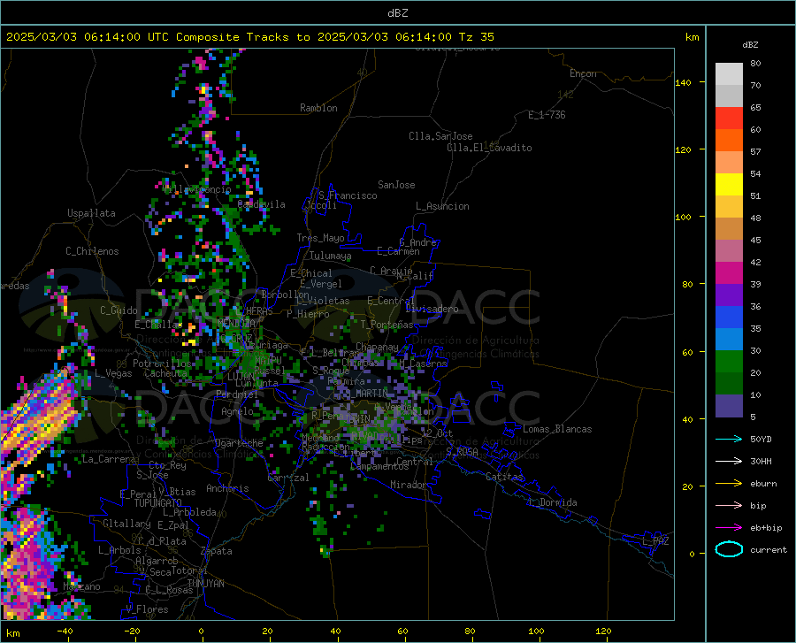Viewport: 796px width, 643px height.
Task: Click the magenta eb+bip arrow in legend
Action: click(x=729, y=527)
